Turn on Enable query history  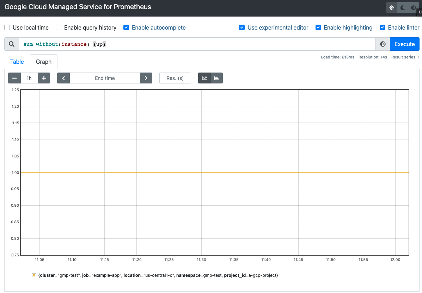tap(58, 27)
